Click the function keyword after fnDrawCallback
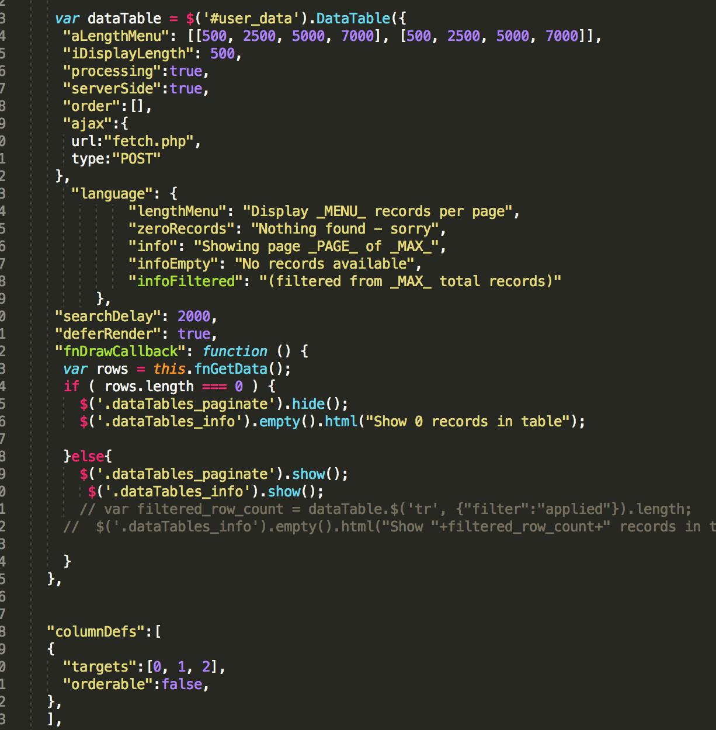 [x=235, y=352]
